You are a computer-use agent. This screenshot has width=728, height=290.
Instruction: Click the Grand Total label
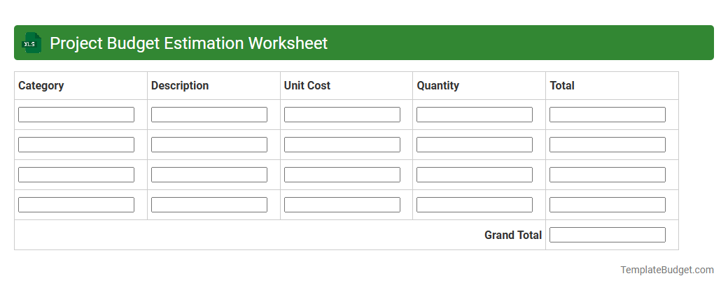tap(513, 235)
